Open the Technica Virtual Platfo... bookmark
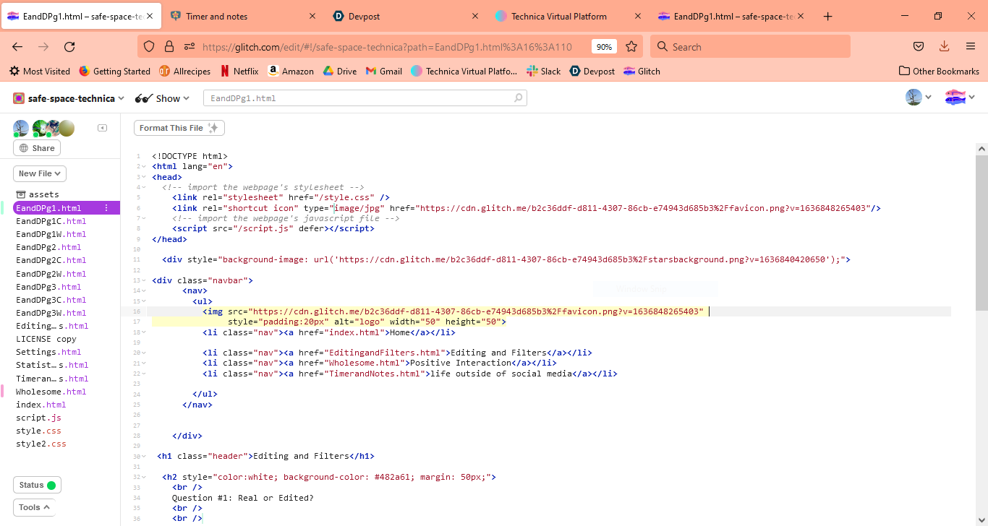The width and height of the screenshot is (988, 526). [x=464, y=71]
